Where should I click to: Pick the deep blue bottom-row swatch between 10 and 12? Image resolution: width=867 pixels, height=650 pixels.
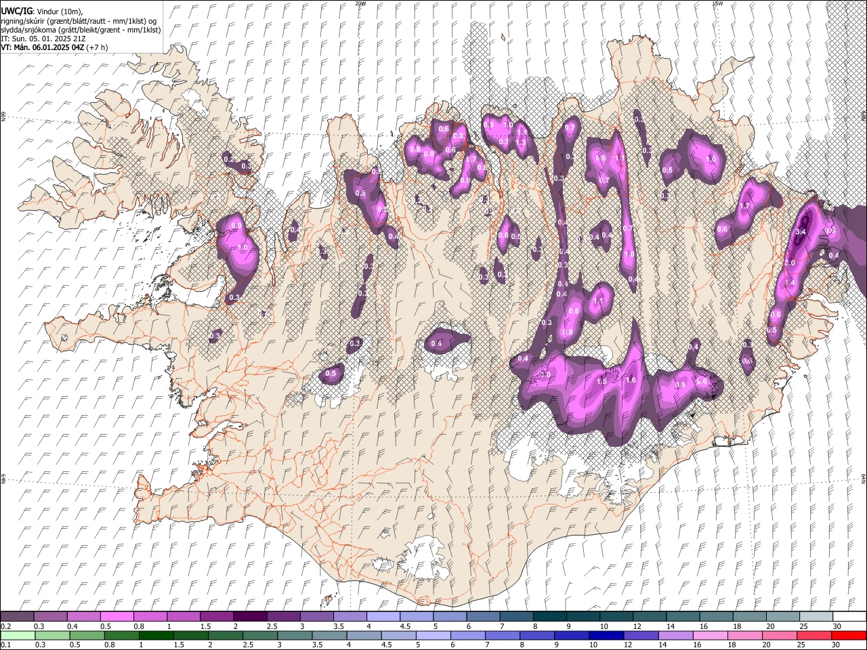606,635
